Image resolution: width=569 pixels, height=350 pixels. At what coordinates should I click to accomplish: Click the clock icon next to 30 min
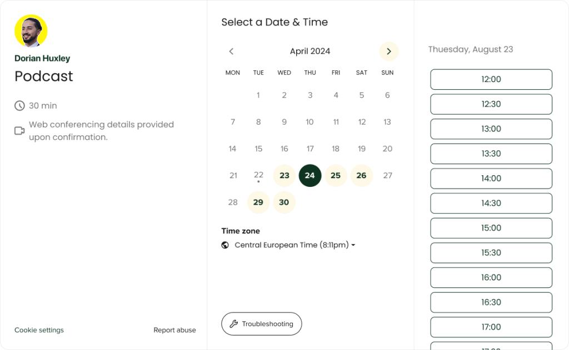coord(19,106)
